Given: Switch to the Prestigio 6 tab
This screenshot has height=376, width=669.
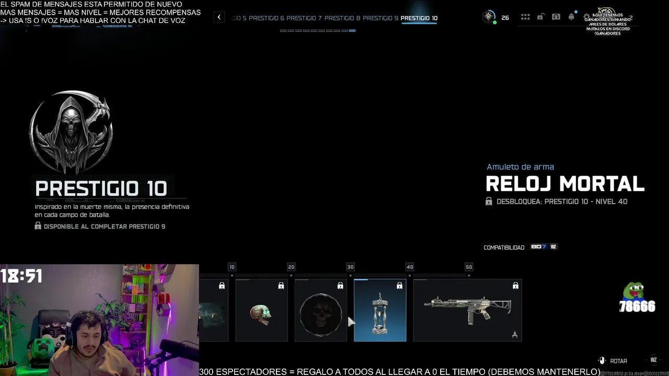Looking at the screenshot, I should (267, 18).
